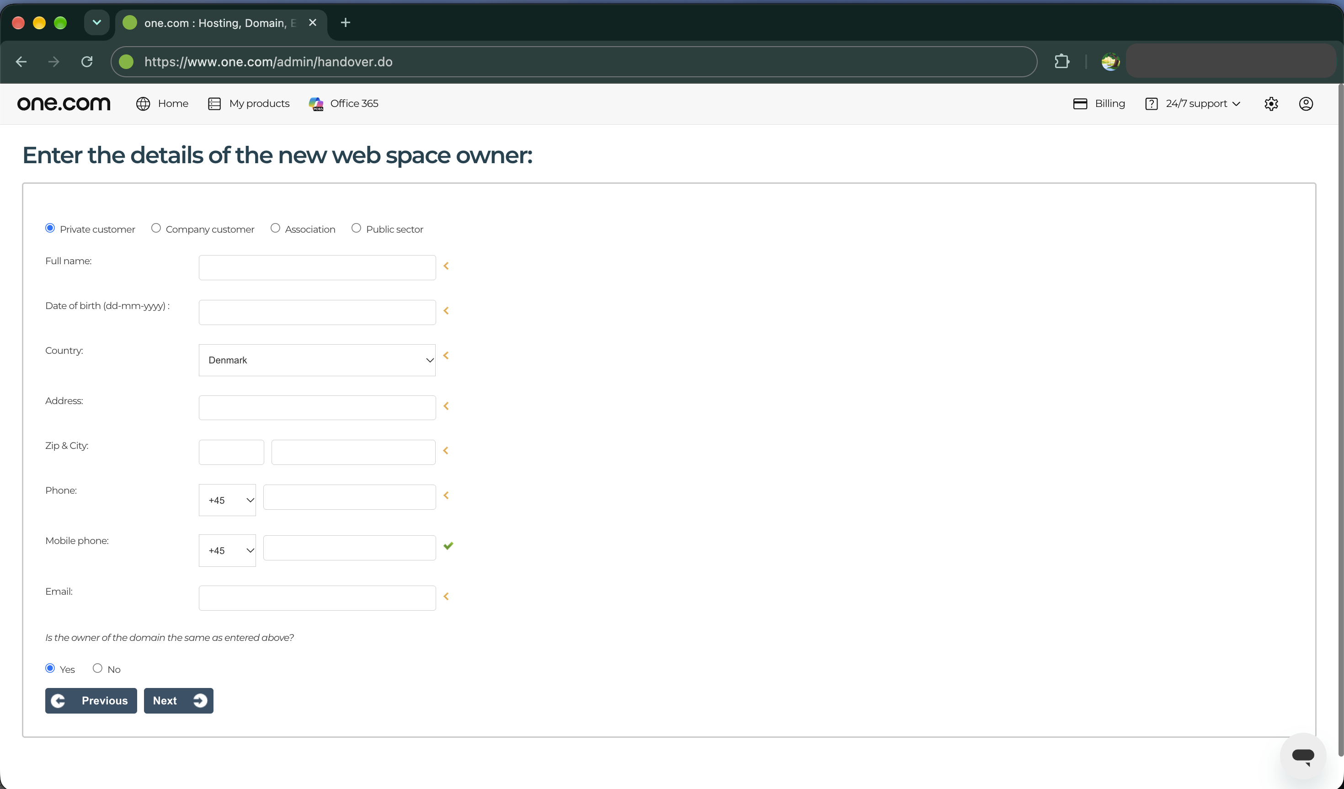Screen dimensions: 1344x789
Task: Click the Full name input field
Action: pos(317,267)
